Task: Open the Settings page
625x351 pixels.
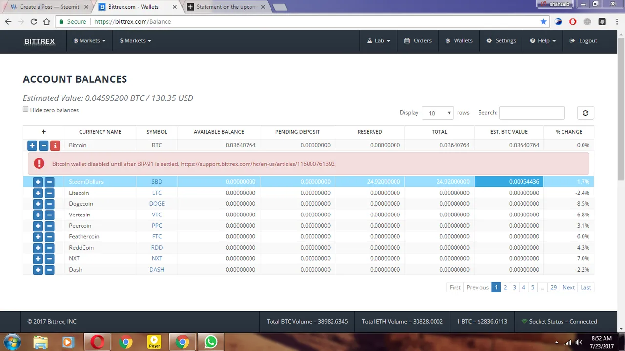Action: tap(501, 40)
